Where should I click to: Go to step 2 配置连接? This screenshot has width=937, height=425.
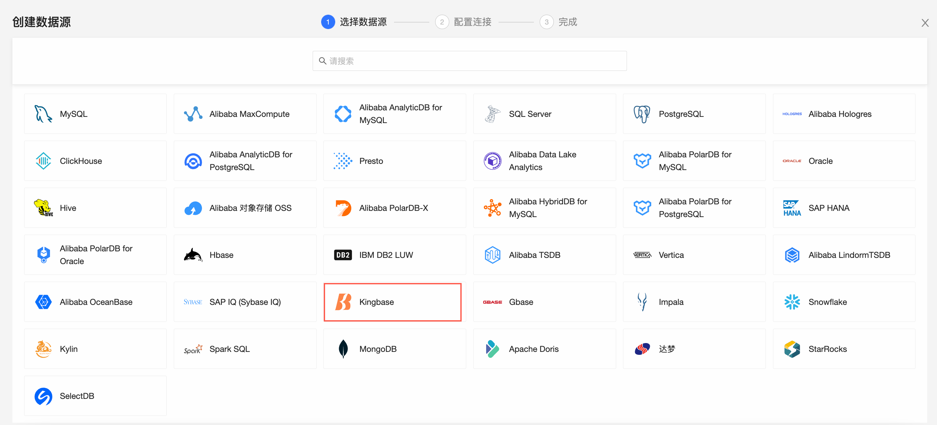(x=463, y=22)
